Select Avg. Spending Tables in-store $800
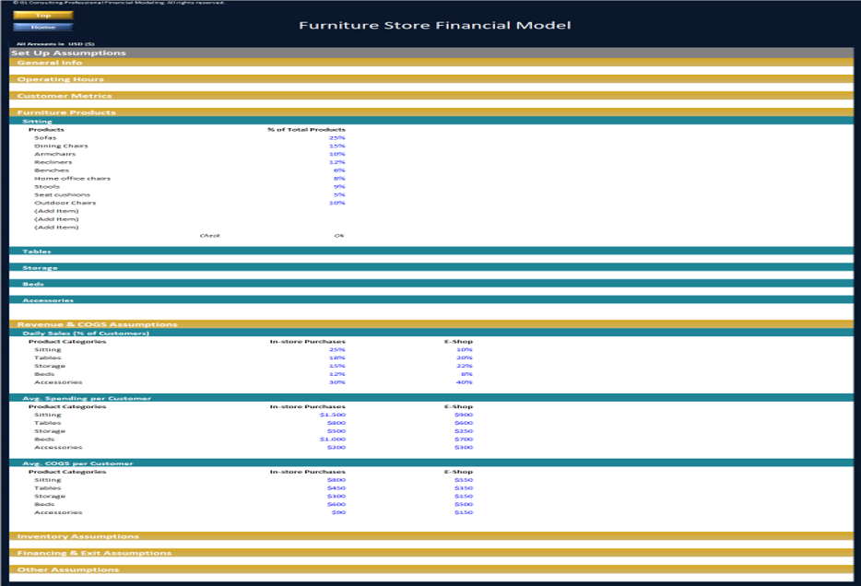Viewport: 861px width, 586px height. [x=336, y=423]
